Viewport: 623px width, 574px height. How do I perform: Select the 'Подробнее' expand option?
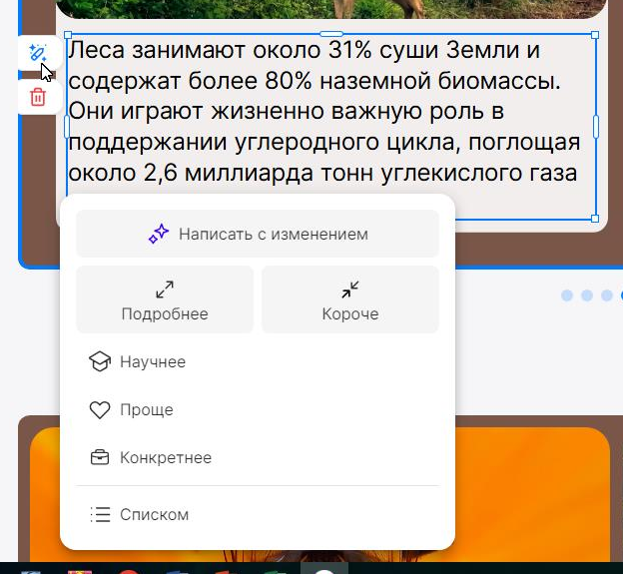(x=165, y=299)
